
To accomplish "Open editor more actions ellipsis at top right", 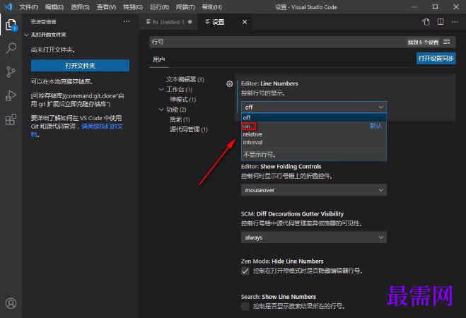I will pos(455,22).
